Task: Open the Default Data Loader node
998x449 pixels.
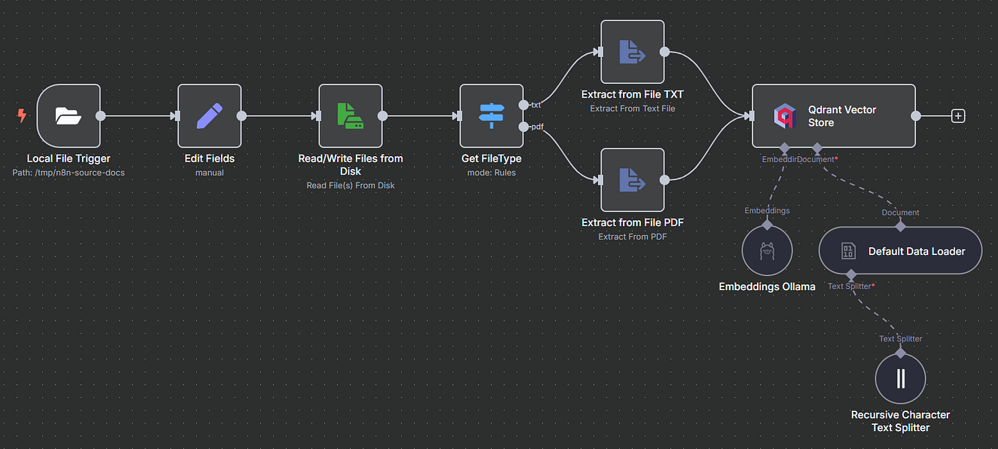Action: [x=900, y=251]
